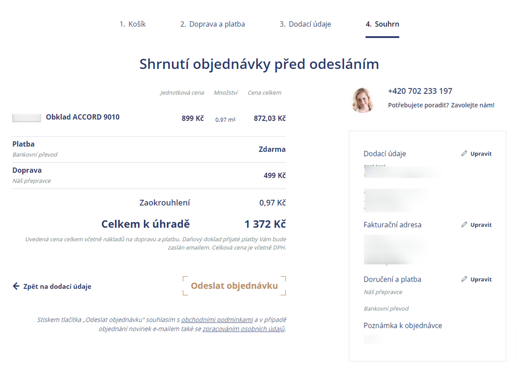Screen dimensions: 517x373
Task: Click pencil icon beside Doručení a platba
Action: tap(464, 279)
